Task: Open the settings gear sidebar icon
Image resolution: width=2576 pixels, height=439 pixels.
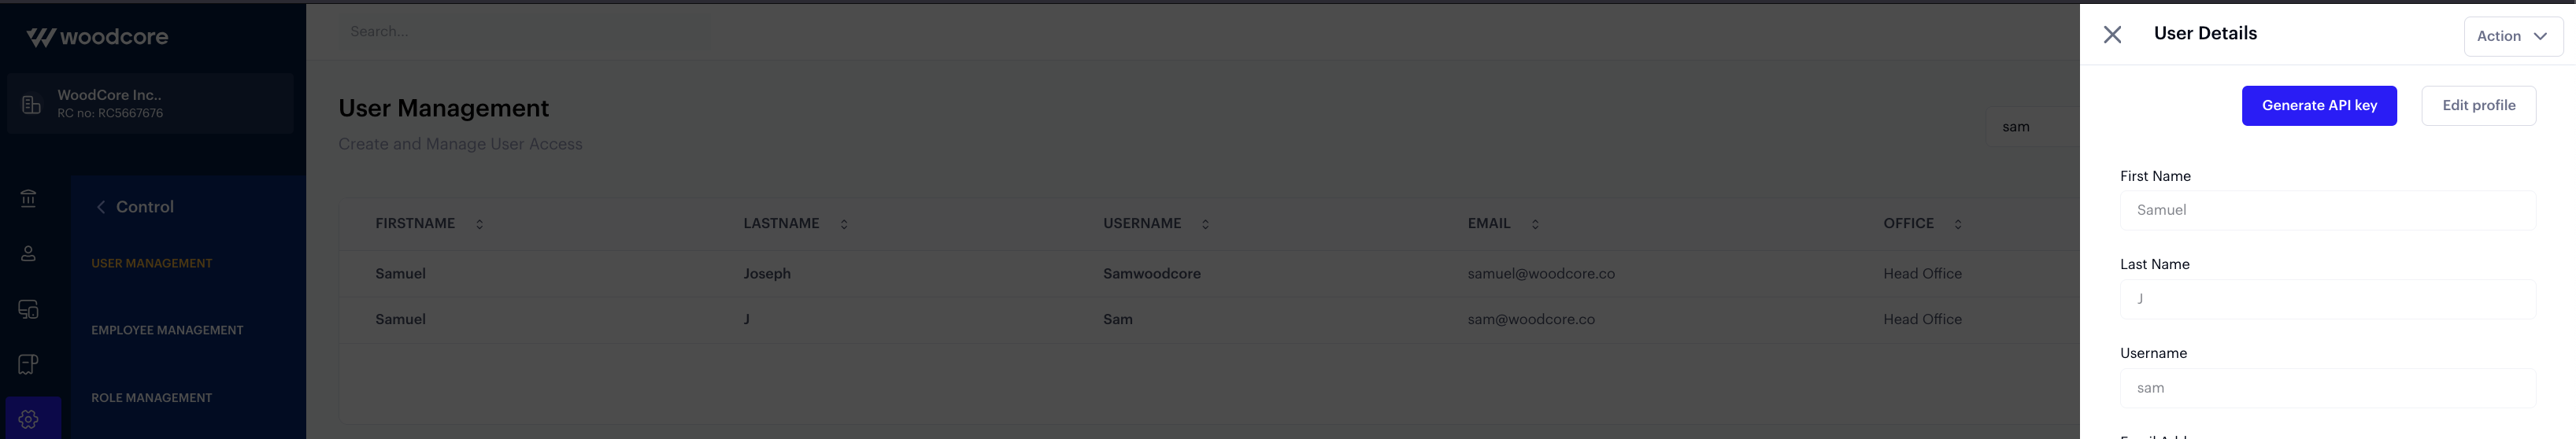Action: (28, 419)
